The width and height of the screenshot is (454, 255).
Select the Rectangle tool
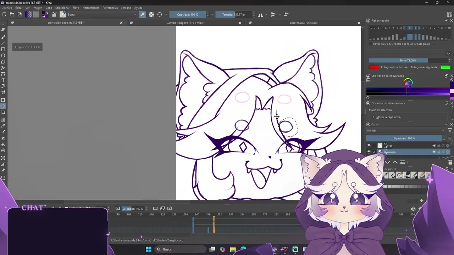(3, 49)
